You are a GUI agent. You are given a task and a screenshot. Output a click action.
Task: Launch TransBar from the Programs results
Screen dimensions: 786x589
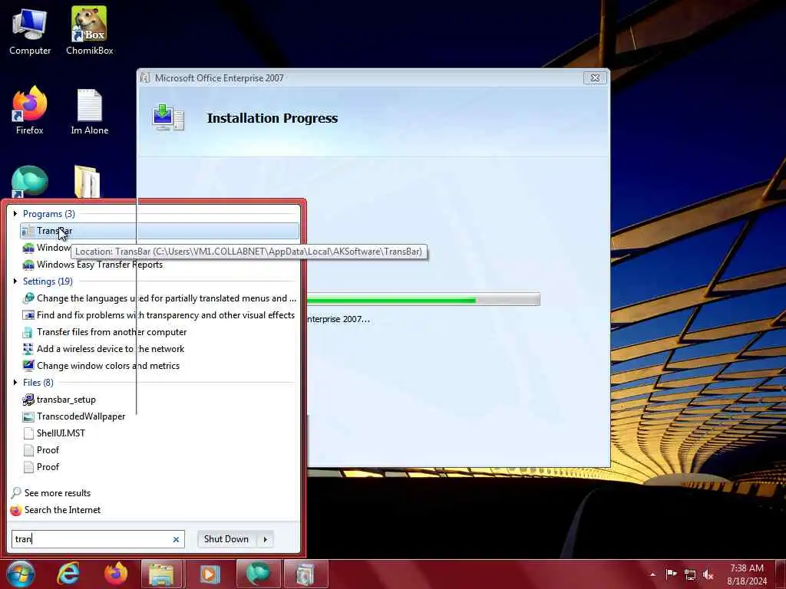[x=160, y=231]
